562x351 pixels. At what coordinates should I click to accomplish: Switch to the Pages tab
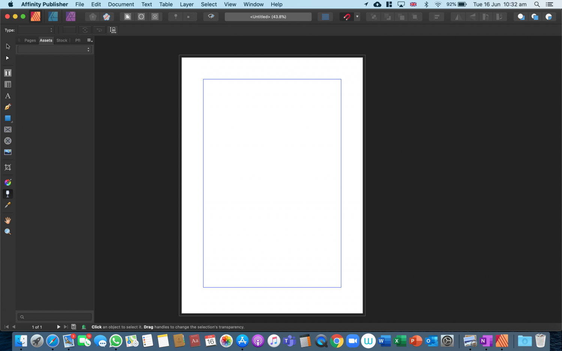point(30,40)
